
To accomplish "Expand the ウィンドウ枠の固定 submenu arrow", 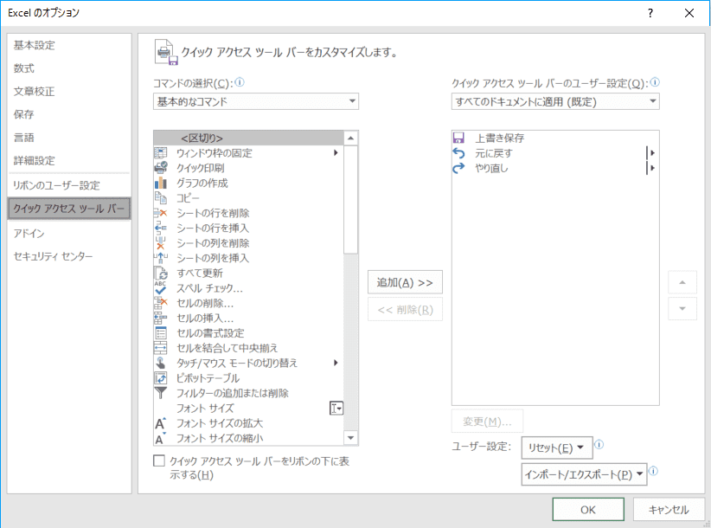I will pos(336,153).
